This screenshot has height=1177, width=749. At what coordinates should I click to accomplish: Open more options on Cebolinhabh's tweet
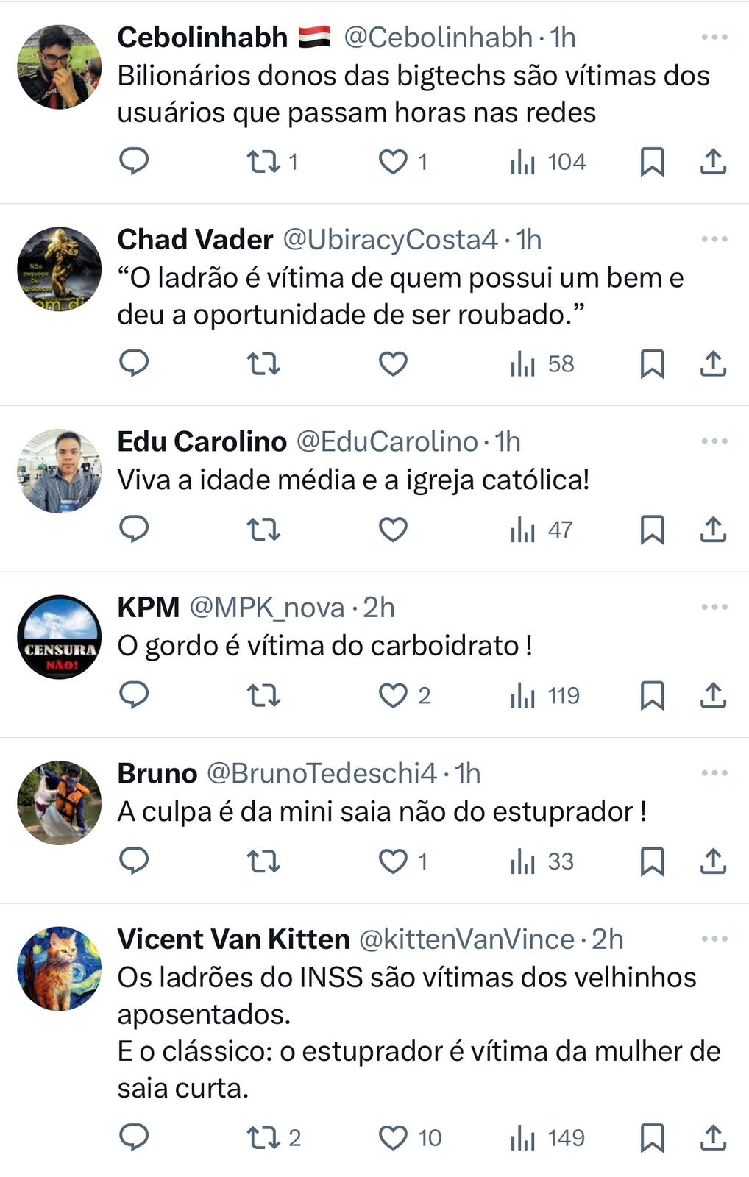point(714,37)
